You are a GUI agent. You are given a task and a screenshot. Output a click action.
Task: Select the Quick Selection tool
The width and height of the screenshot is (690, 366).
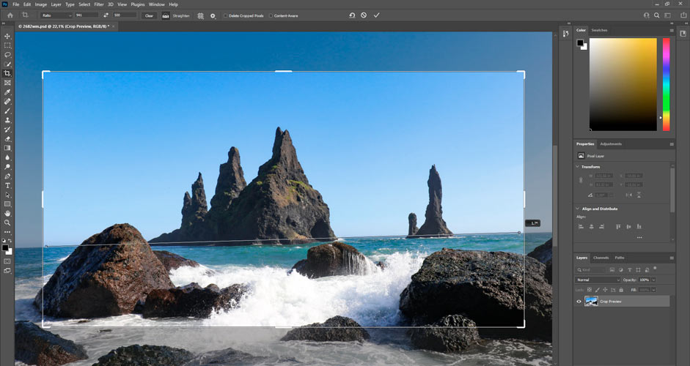[x=7, y=64]
